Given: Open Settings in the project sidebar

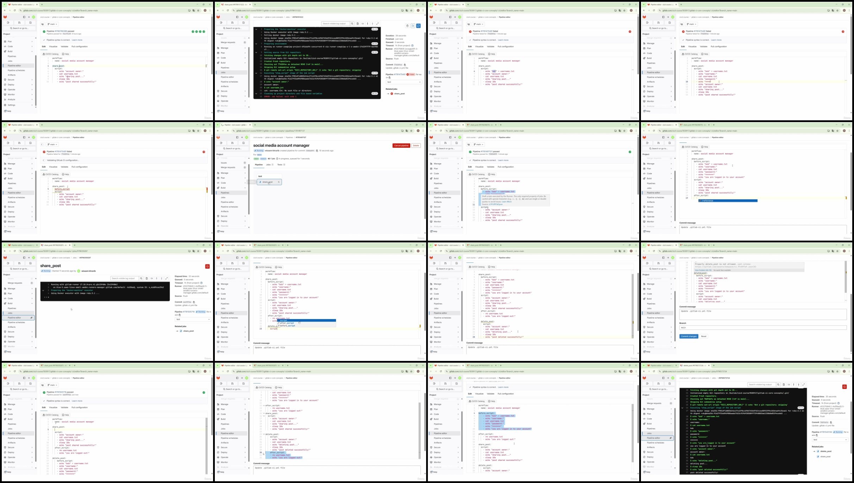Looking at the screenshot, I should (x=12, y=105).
